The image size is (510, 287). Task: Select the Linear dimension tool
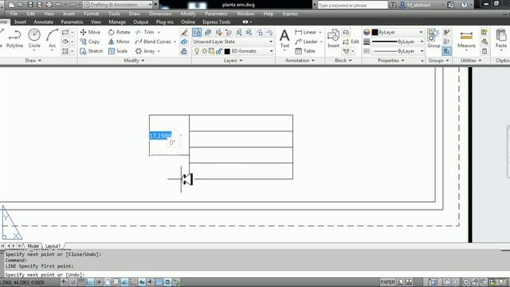pos(306,32)
